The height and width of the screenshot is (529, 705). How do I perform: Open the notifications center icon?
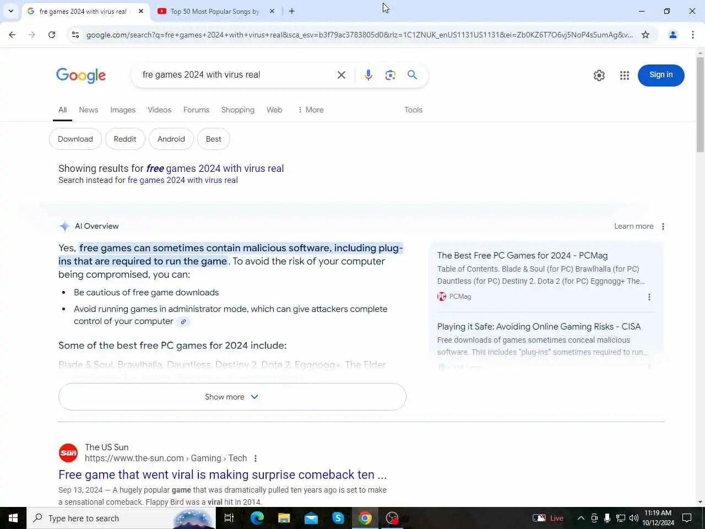[687, 518]
